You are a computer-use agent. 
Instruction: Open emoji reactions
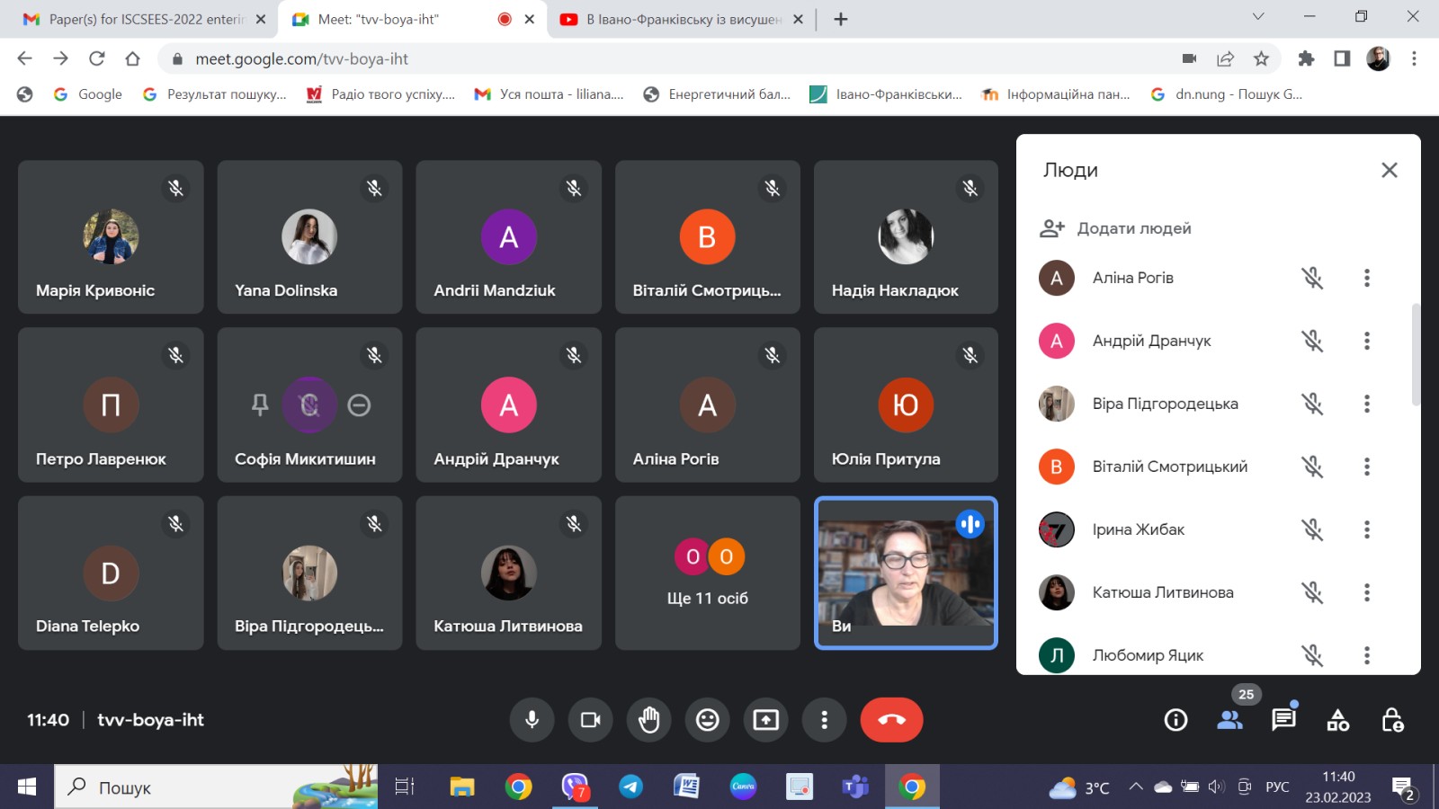click(x=707, y=719)
